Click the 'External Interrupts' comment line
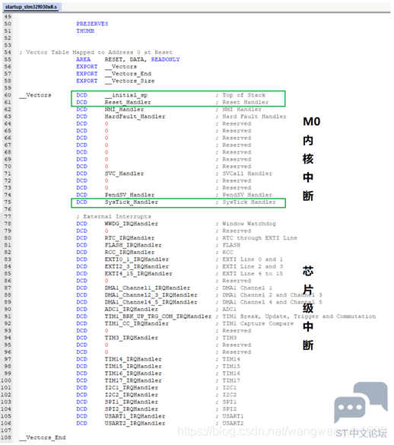 [113, 217]
